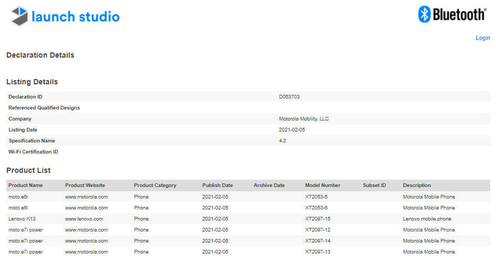
Task: Click the Subset ID column header
Action: coord(374,185)
